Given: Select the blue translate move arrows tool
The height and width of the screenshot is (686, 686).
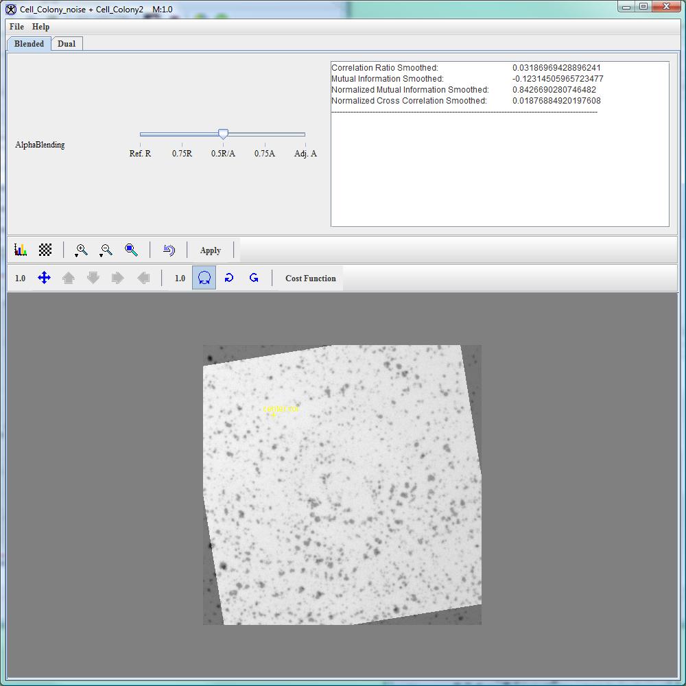Looking at the screenshot, I should [x=44, y=278].
